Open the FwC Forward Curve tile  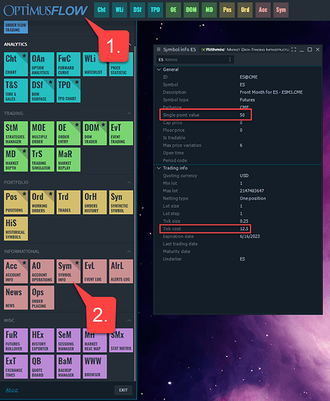click(x=69, y=64)
